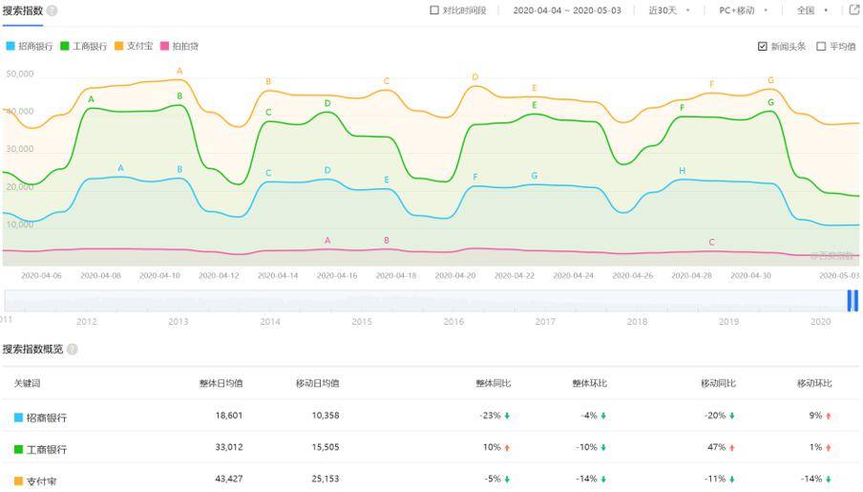Click blue marker F on 招商银行 line
The width and height of the screenshot is (863, 492).
tap(475, 177)
